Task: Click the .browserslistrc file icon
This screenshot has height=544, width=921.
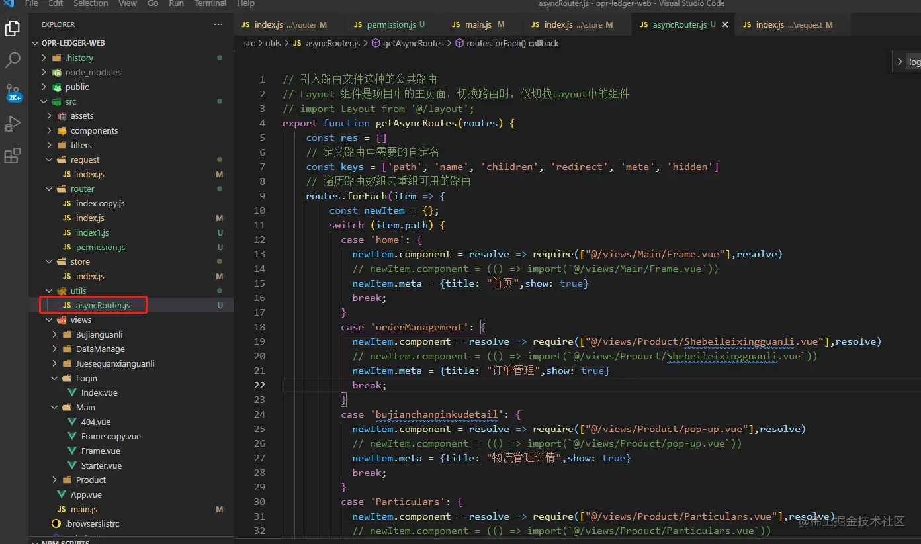Action: [x=56, y=523]
